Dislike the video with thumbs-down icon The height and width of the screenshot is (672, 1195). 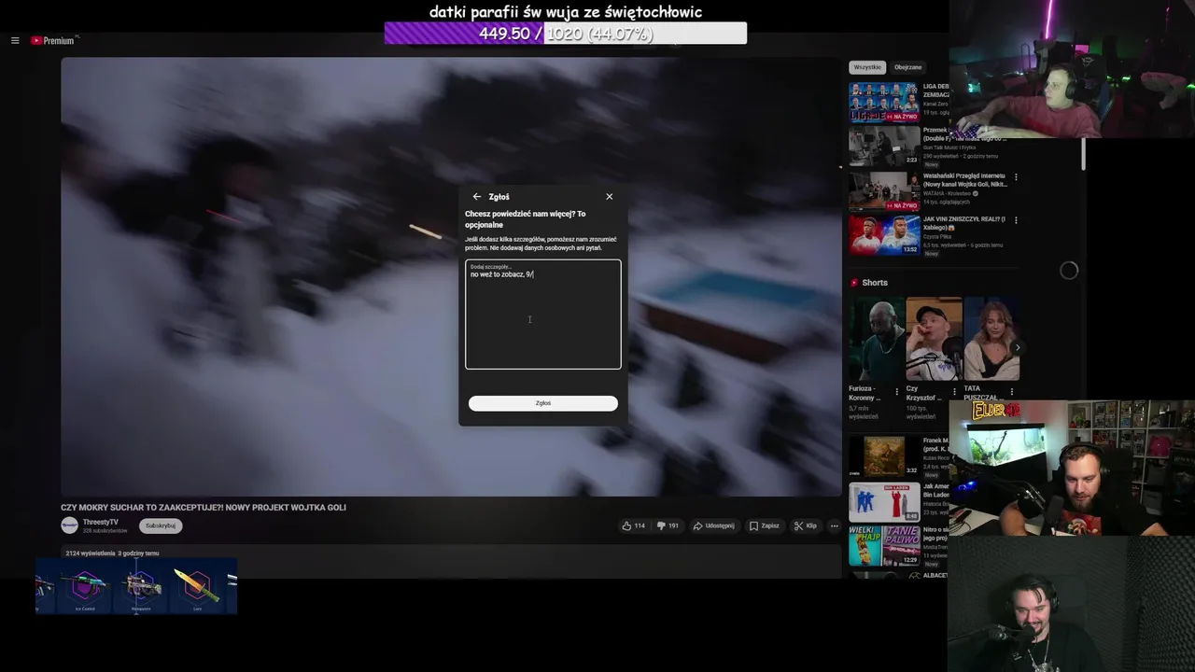(668, 525)
